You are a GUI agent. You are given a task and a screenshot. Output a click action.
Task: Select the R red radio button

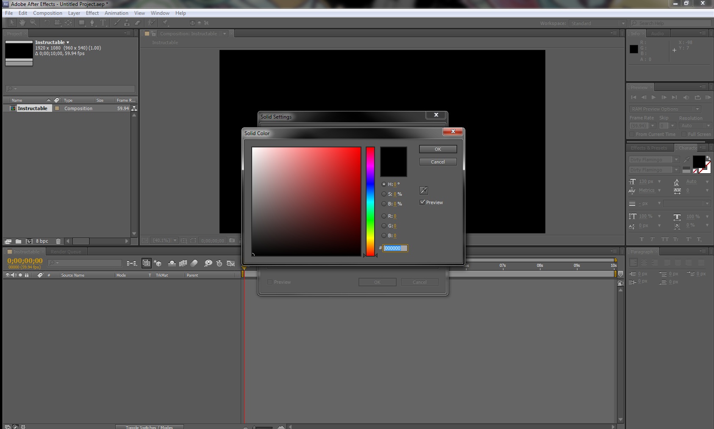tap(384, 216)
